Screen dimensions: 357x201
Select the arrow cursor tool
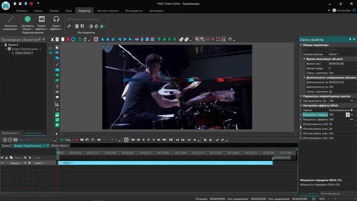(x=57, y=47)
